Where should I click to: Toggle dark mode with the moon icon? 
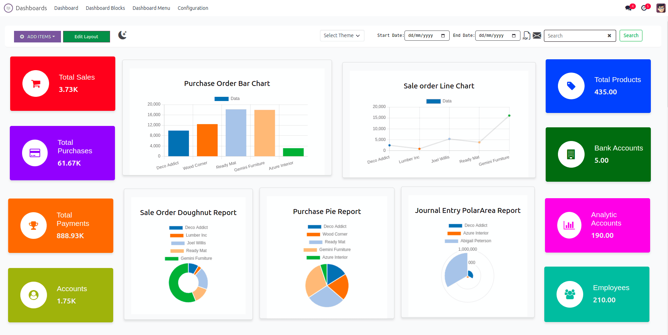(x=122, y=35)
